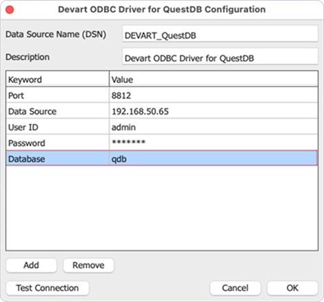
Task: Select the Database keyword cell
Action: pyautogui.click(x=57, y=159)
